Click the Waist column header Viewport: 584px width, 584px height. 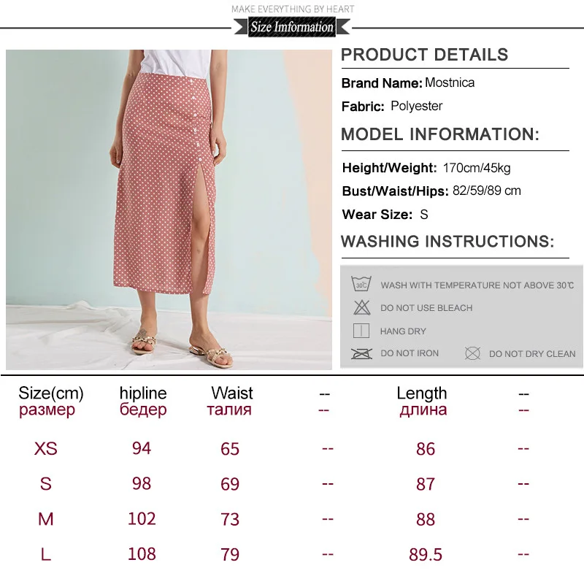pyautogui.click(x=231, y=393)
